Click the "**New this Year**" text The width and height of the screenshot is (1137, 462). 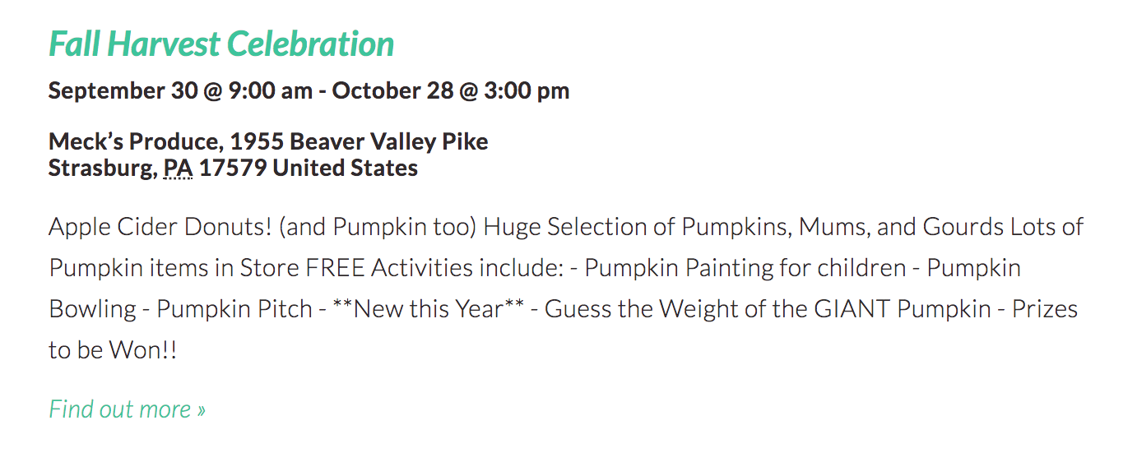click(428, 309)
